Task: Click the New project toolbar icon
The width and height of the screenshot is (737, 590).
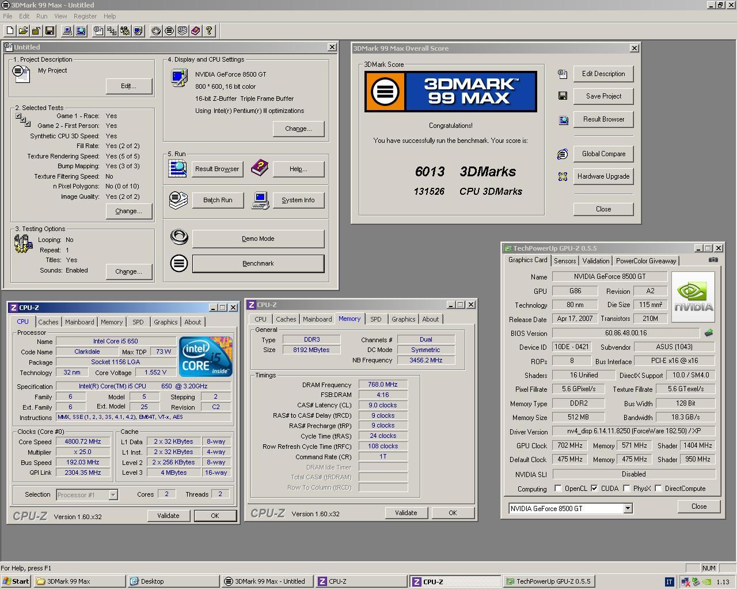Action: [x=10, y=31]
